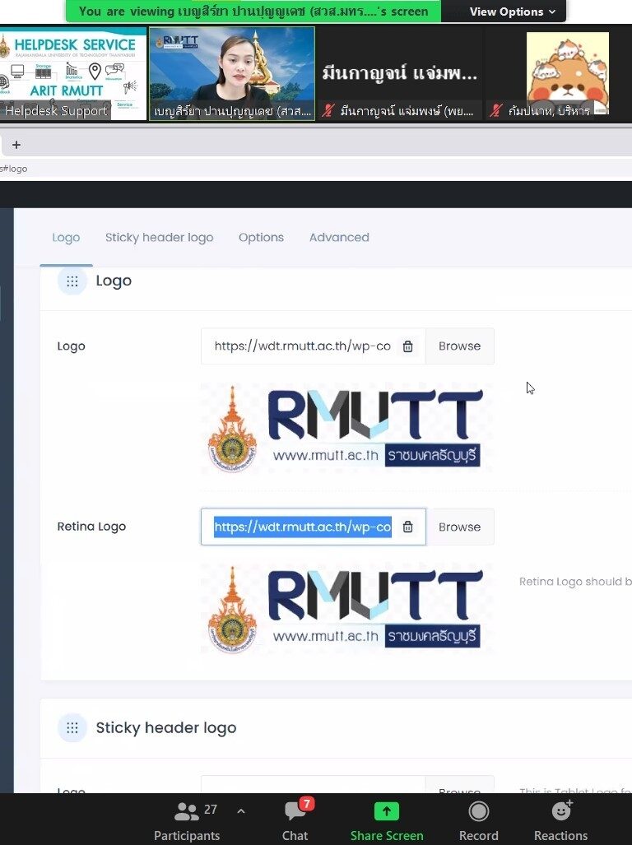Viewport: 632px width, 845px height.
Task: Click the 'Retina Logo should b' hint text
Action: (575, 582)
